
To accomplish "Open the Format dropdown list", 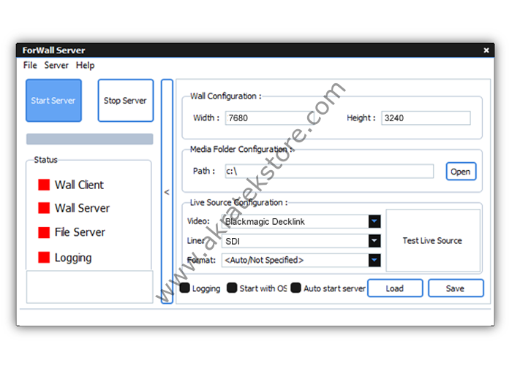I will click(374, 260).
